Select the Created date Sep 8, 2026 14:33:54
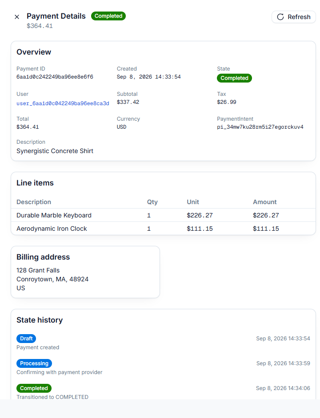Image resolution: width=320 pixels, height=418 pixels. point(149,77)
